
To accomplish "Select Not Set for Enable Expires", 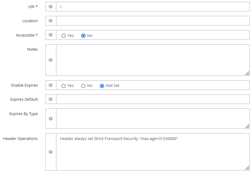I will pos(102,86).
